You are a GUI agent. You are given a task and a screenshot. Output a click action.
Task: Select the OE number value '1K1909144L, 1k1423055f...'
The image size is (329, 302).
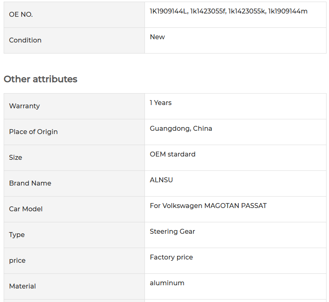pyautogui.click(x=229, y=11)
